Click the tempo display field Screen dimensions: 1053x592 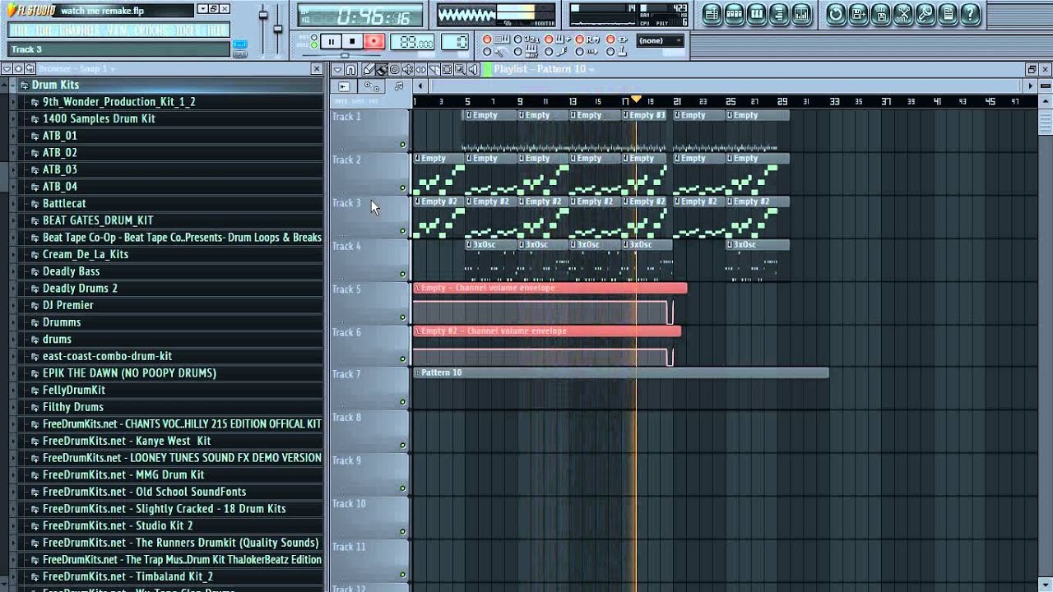point(412,41)
